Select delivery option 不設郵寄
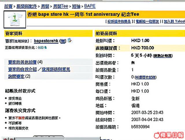Viewport: 185px width, 140px height. (15, 123)
